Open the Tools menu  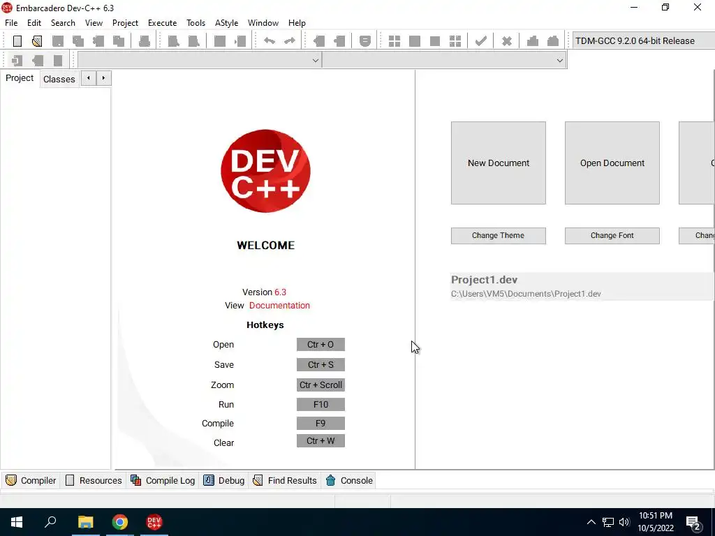point(196,23)
